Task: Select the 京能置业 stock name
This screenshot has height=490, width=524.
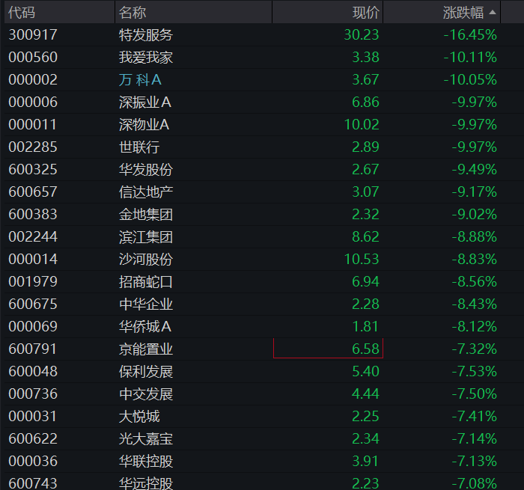Action: 146,349
